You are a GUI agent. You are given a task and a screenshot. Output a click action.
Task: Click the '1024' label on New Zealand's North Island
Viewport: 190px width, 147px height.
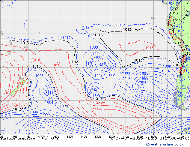pos(19,84)
